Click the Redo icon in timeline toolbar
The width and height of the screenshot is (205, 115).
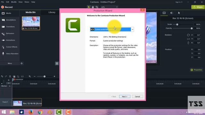6,77
